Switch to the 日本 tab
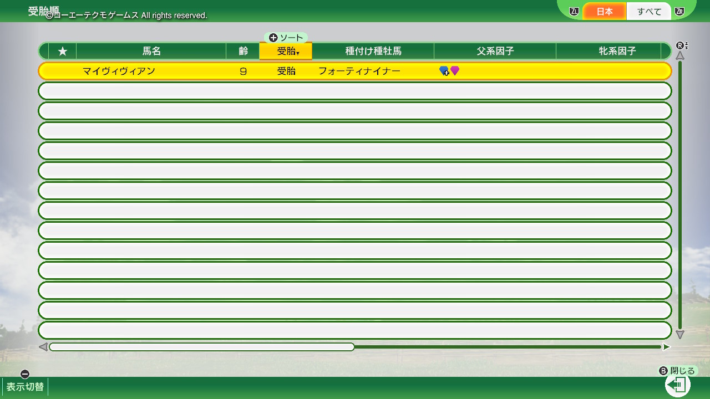This screenshot has height=399, width=710. [x=605, y=12]
